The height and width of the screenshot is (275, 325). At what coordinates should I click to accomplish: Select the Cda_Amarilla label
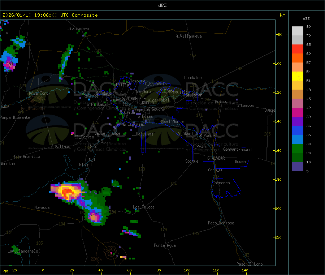(x=27, y=156)
